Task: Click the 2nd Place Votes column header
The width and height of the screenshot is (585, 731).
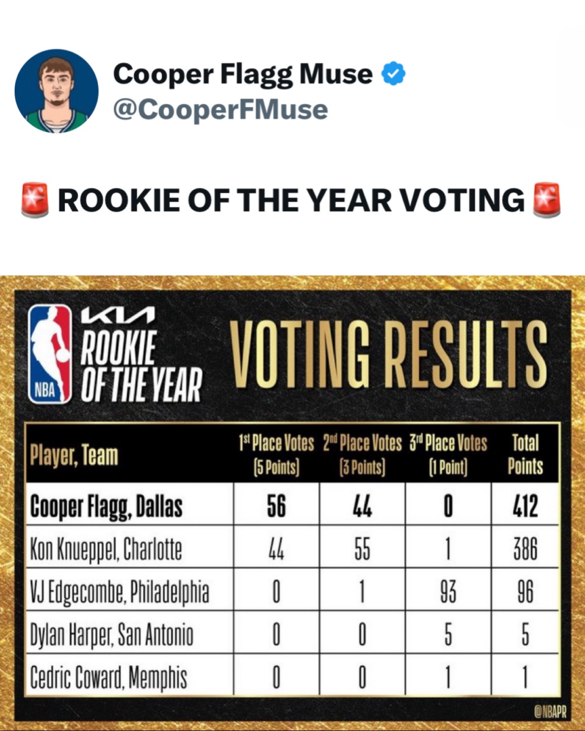Action: coord(362,455)
